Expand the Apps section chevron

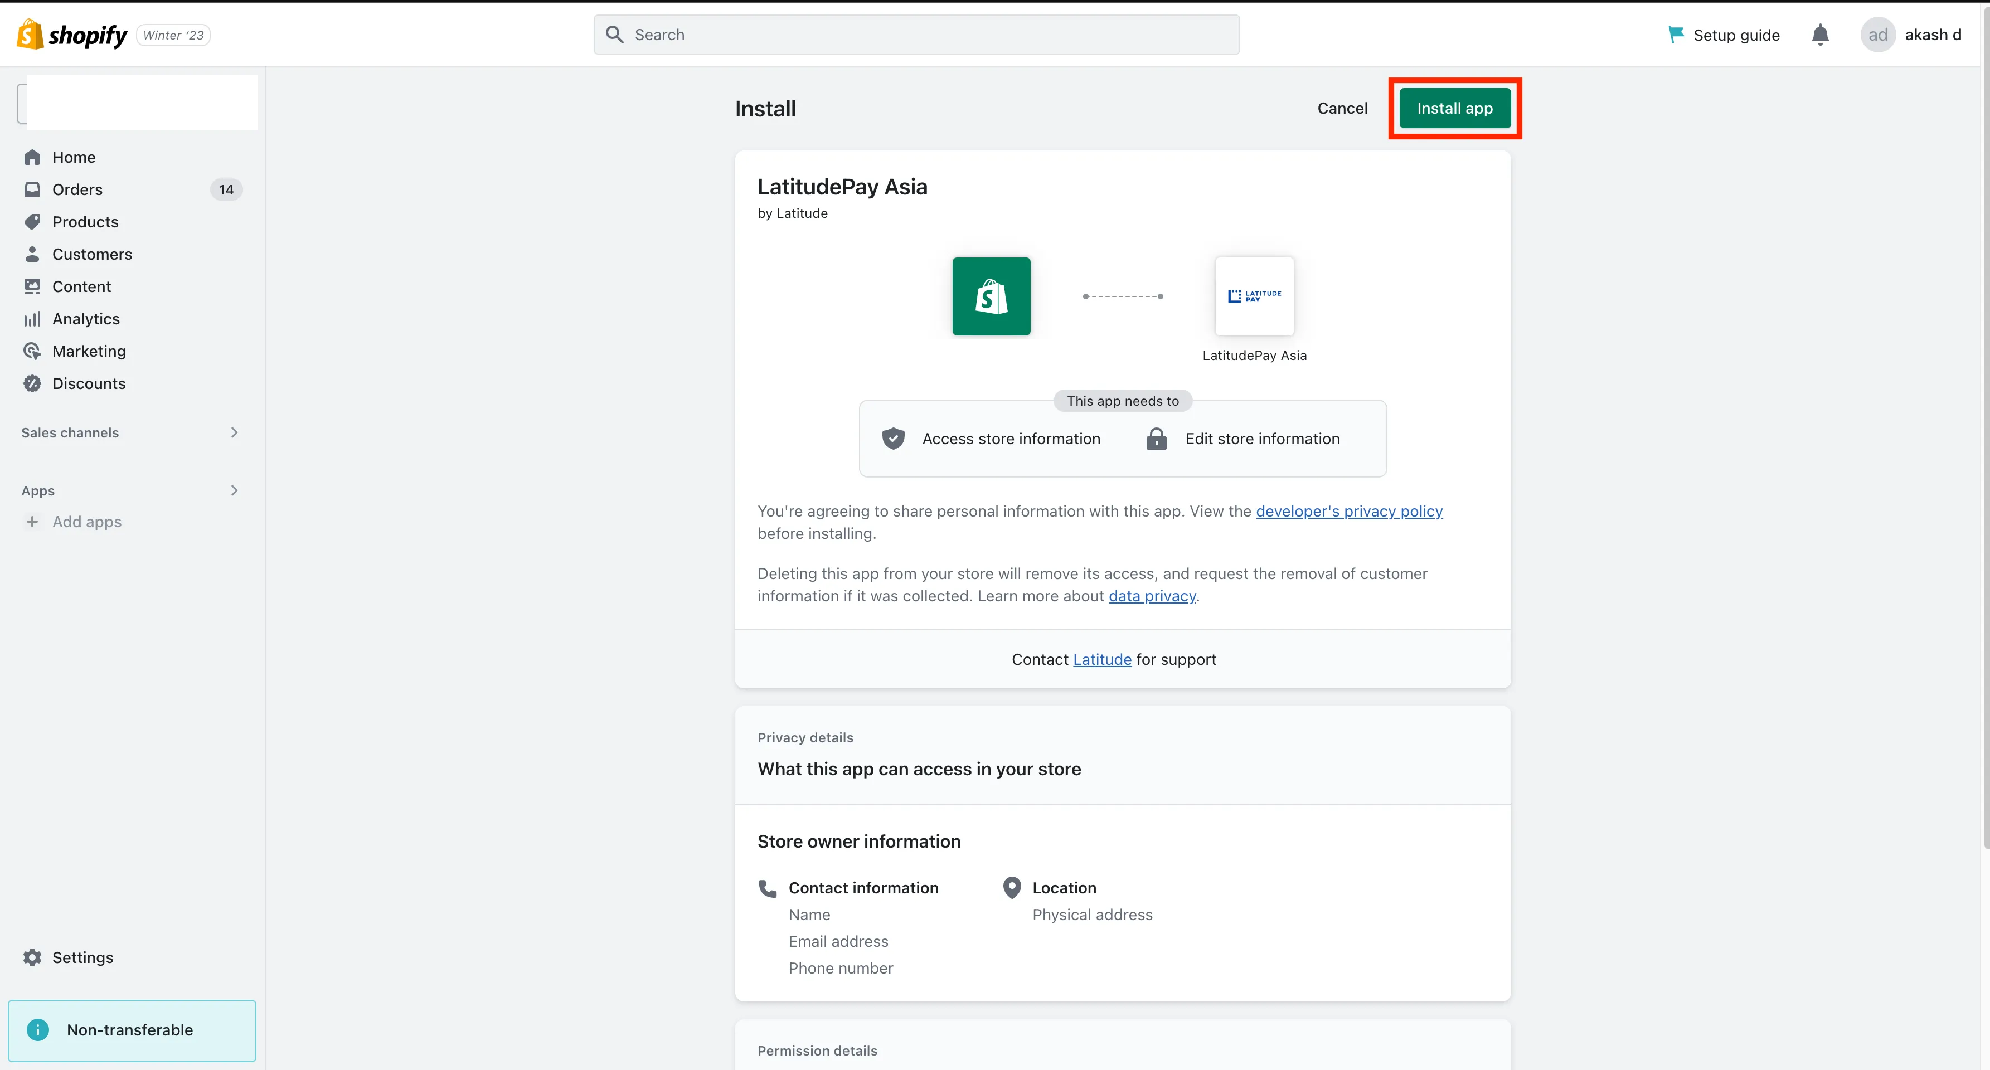234,490
